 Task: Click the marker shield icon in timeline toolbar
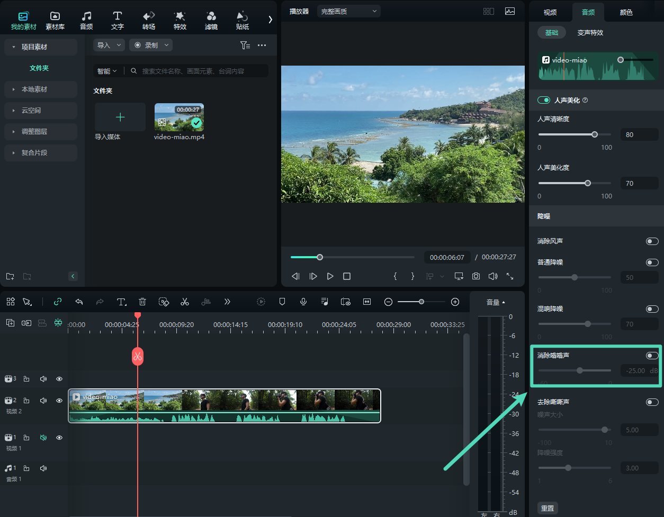282,302
